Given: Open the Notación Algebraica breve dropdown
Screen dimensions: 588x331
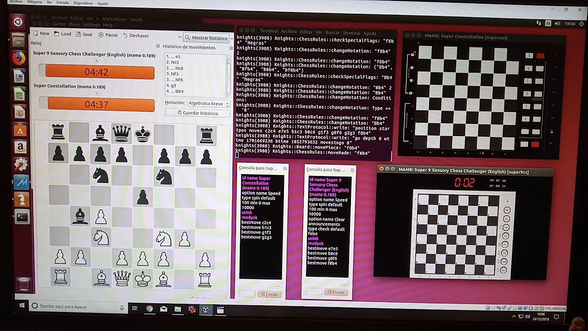Looking at the screenshot, I should pyautogui.click(x=208, y=104).
